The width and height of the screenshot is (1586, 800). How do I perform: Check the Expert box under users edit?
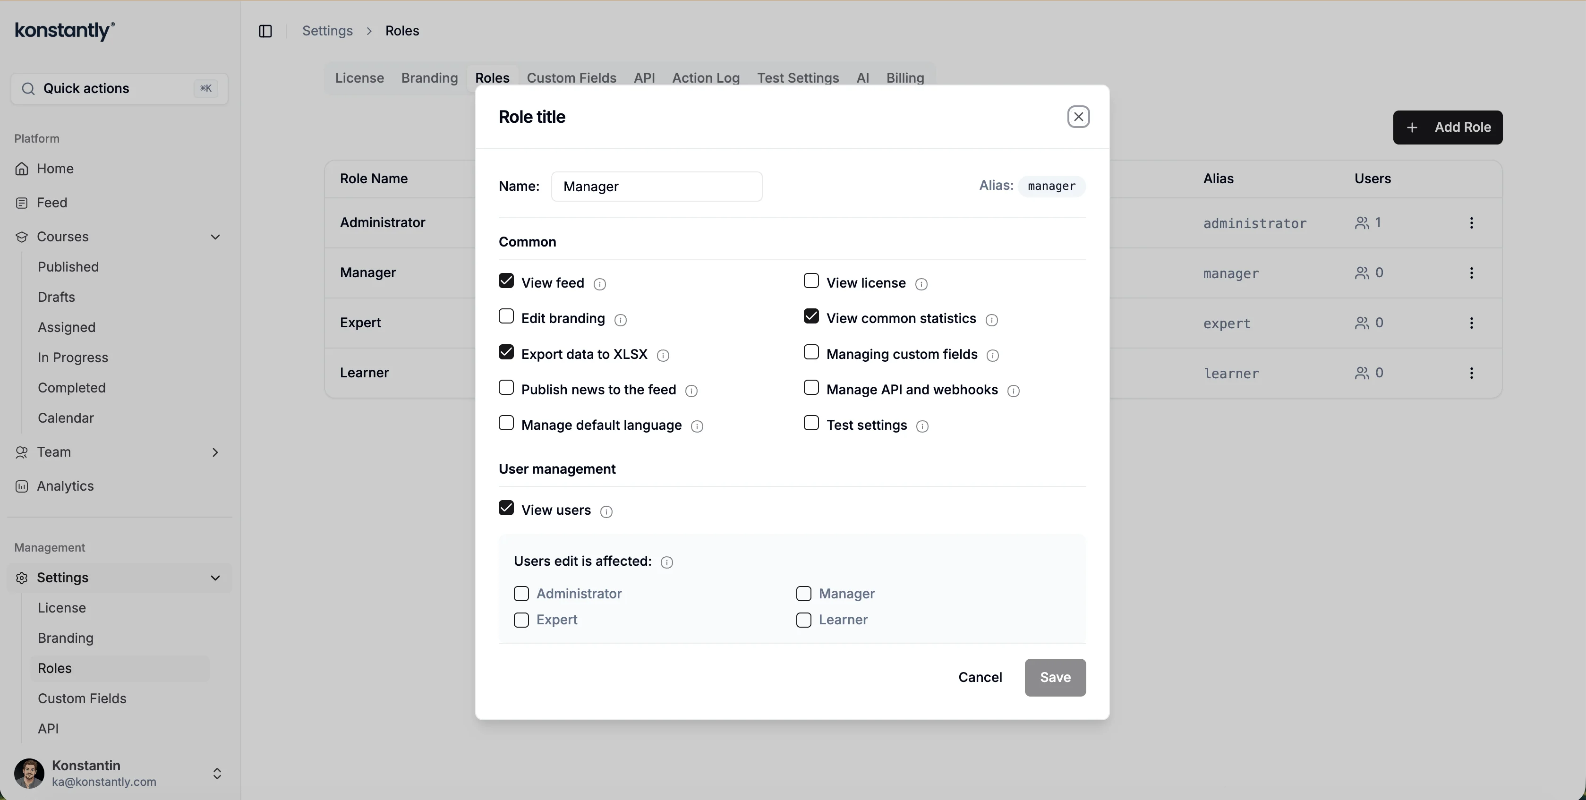521,620
